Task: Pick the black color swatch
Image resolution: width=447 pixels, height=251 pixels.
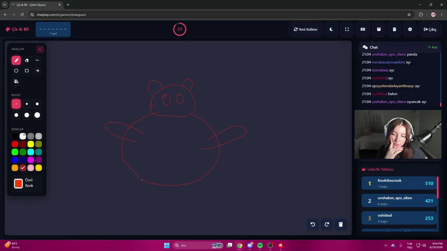Action: pyautogui.click(x=15, y=136)
